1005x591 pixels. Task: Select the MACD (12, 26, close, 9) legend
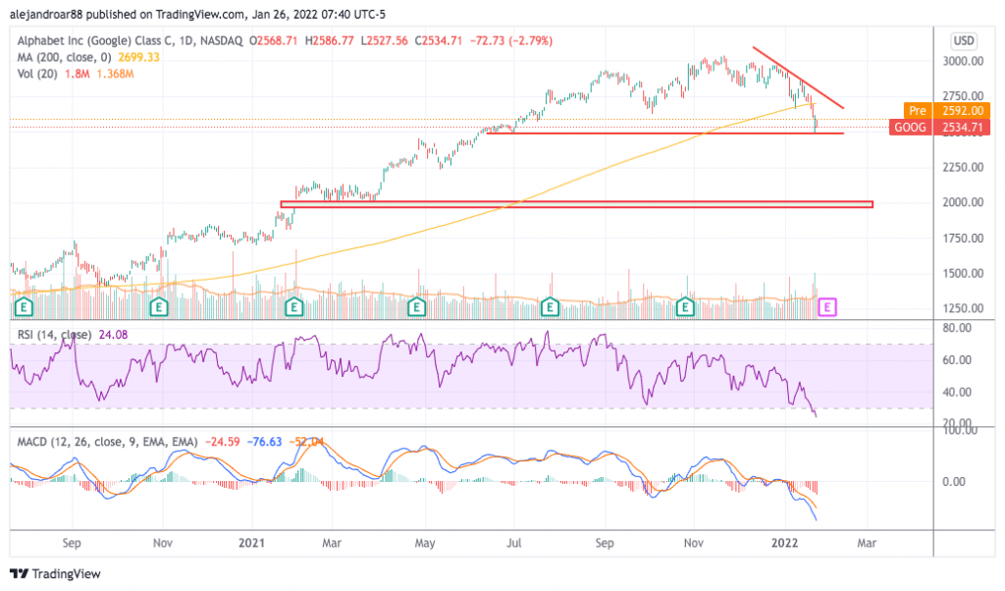[107, 442]
